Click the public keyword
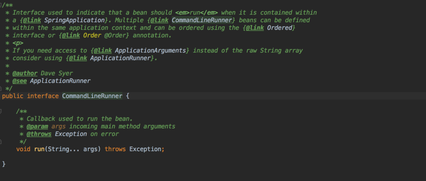This screenshot has height=181, width=426. [12, 96]
